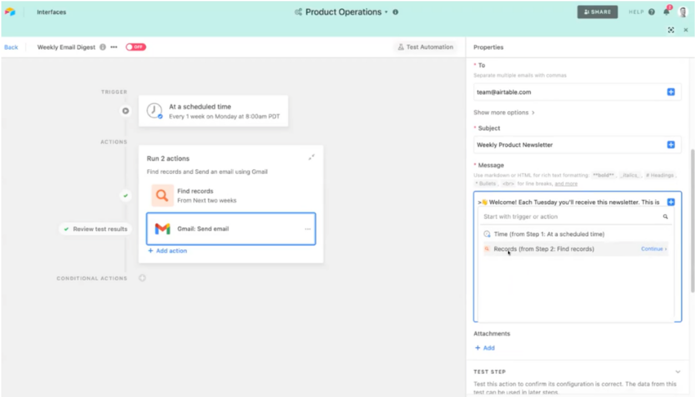
Task: Toggle the automation OFF switch
Action: (136, 47)
